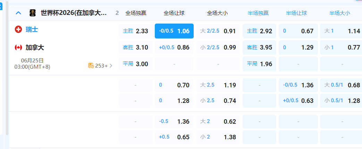Open more markets via the 253+ arrow
This screenshot has width=362, height=149.
[x=111, y=65]
